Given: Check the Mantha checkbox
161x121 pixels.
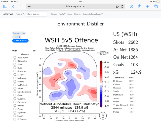Looking at the screenshot, I should point(15,81).
